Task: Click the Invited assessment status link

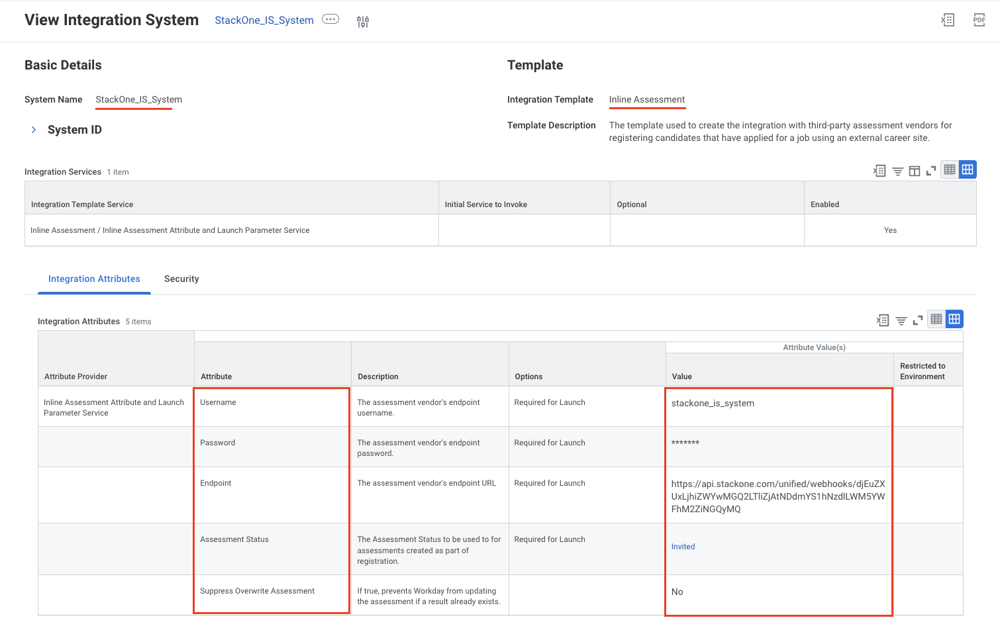Action: [683, 547]
